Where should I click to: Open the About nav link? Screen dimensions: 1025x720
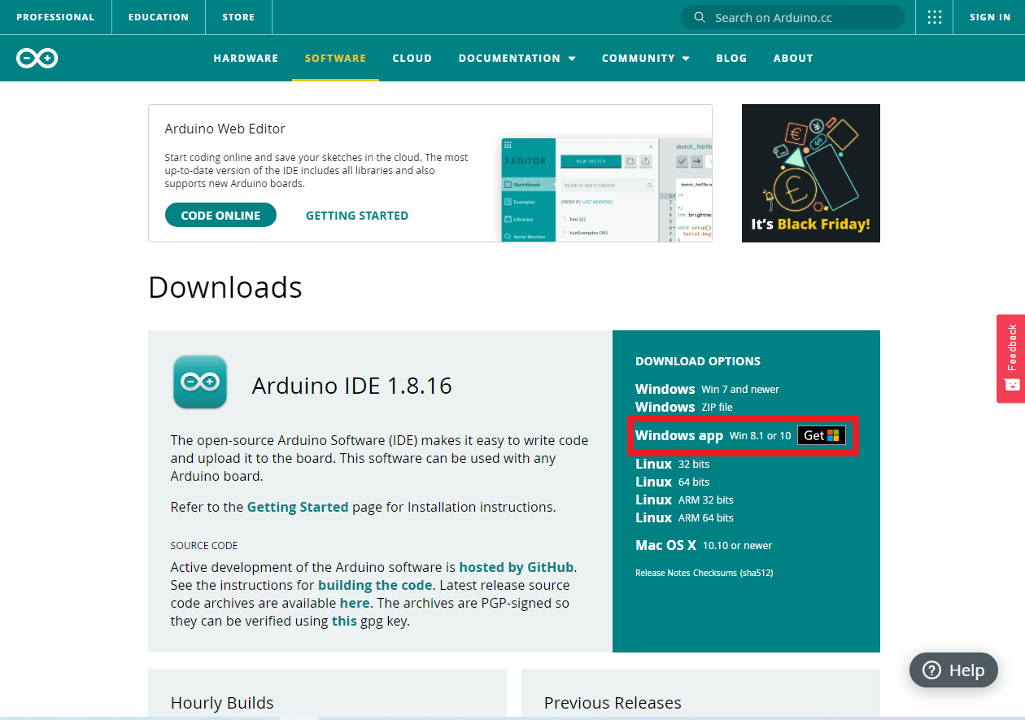pyautogui.click(x=793, y=58)
